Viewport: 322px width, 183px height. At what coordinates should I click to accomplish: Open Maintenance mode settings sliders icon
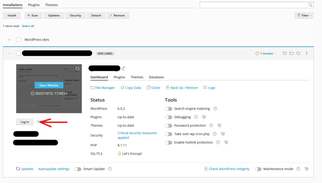tap(307, 169)
